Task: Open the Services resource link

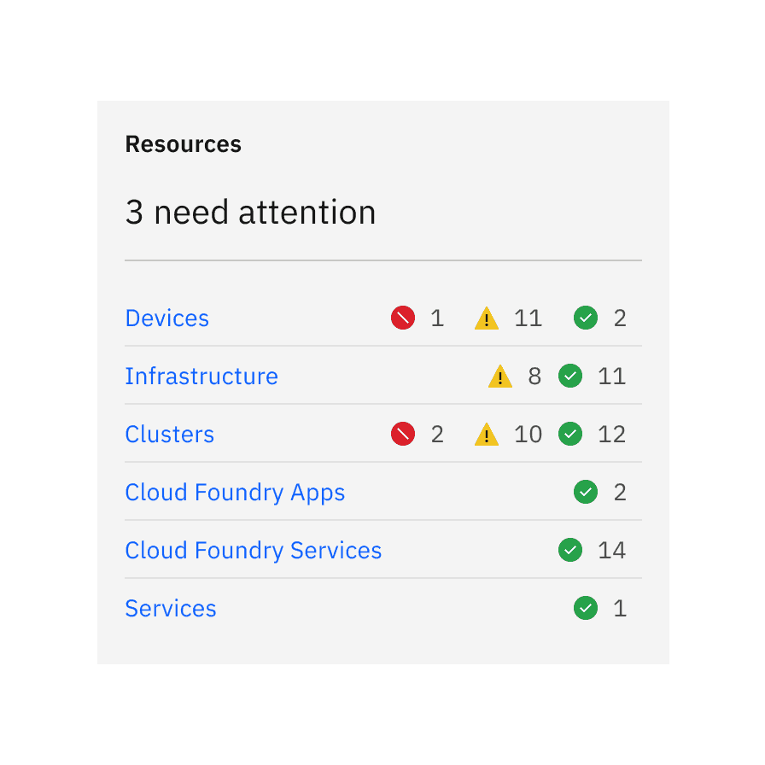Action: click(x=170, y=608)
